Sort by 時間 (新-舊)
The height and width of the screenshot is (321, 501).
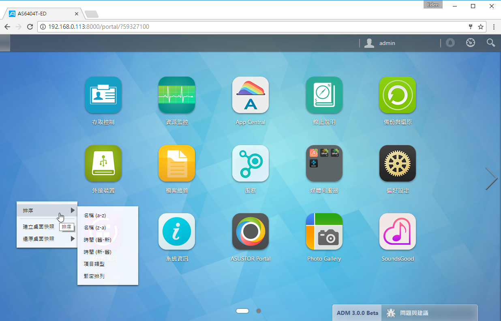pos(108,252)
